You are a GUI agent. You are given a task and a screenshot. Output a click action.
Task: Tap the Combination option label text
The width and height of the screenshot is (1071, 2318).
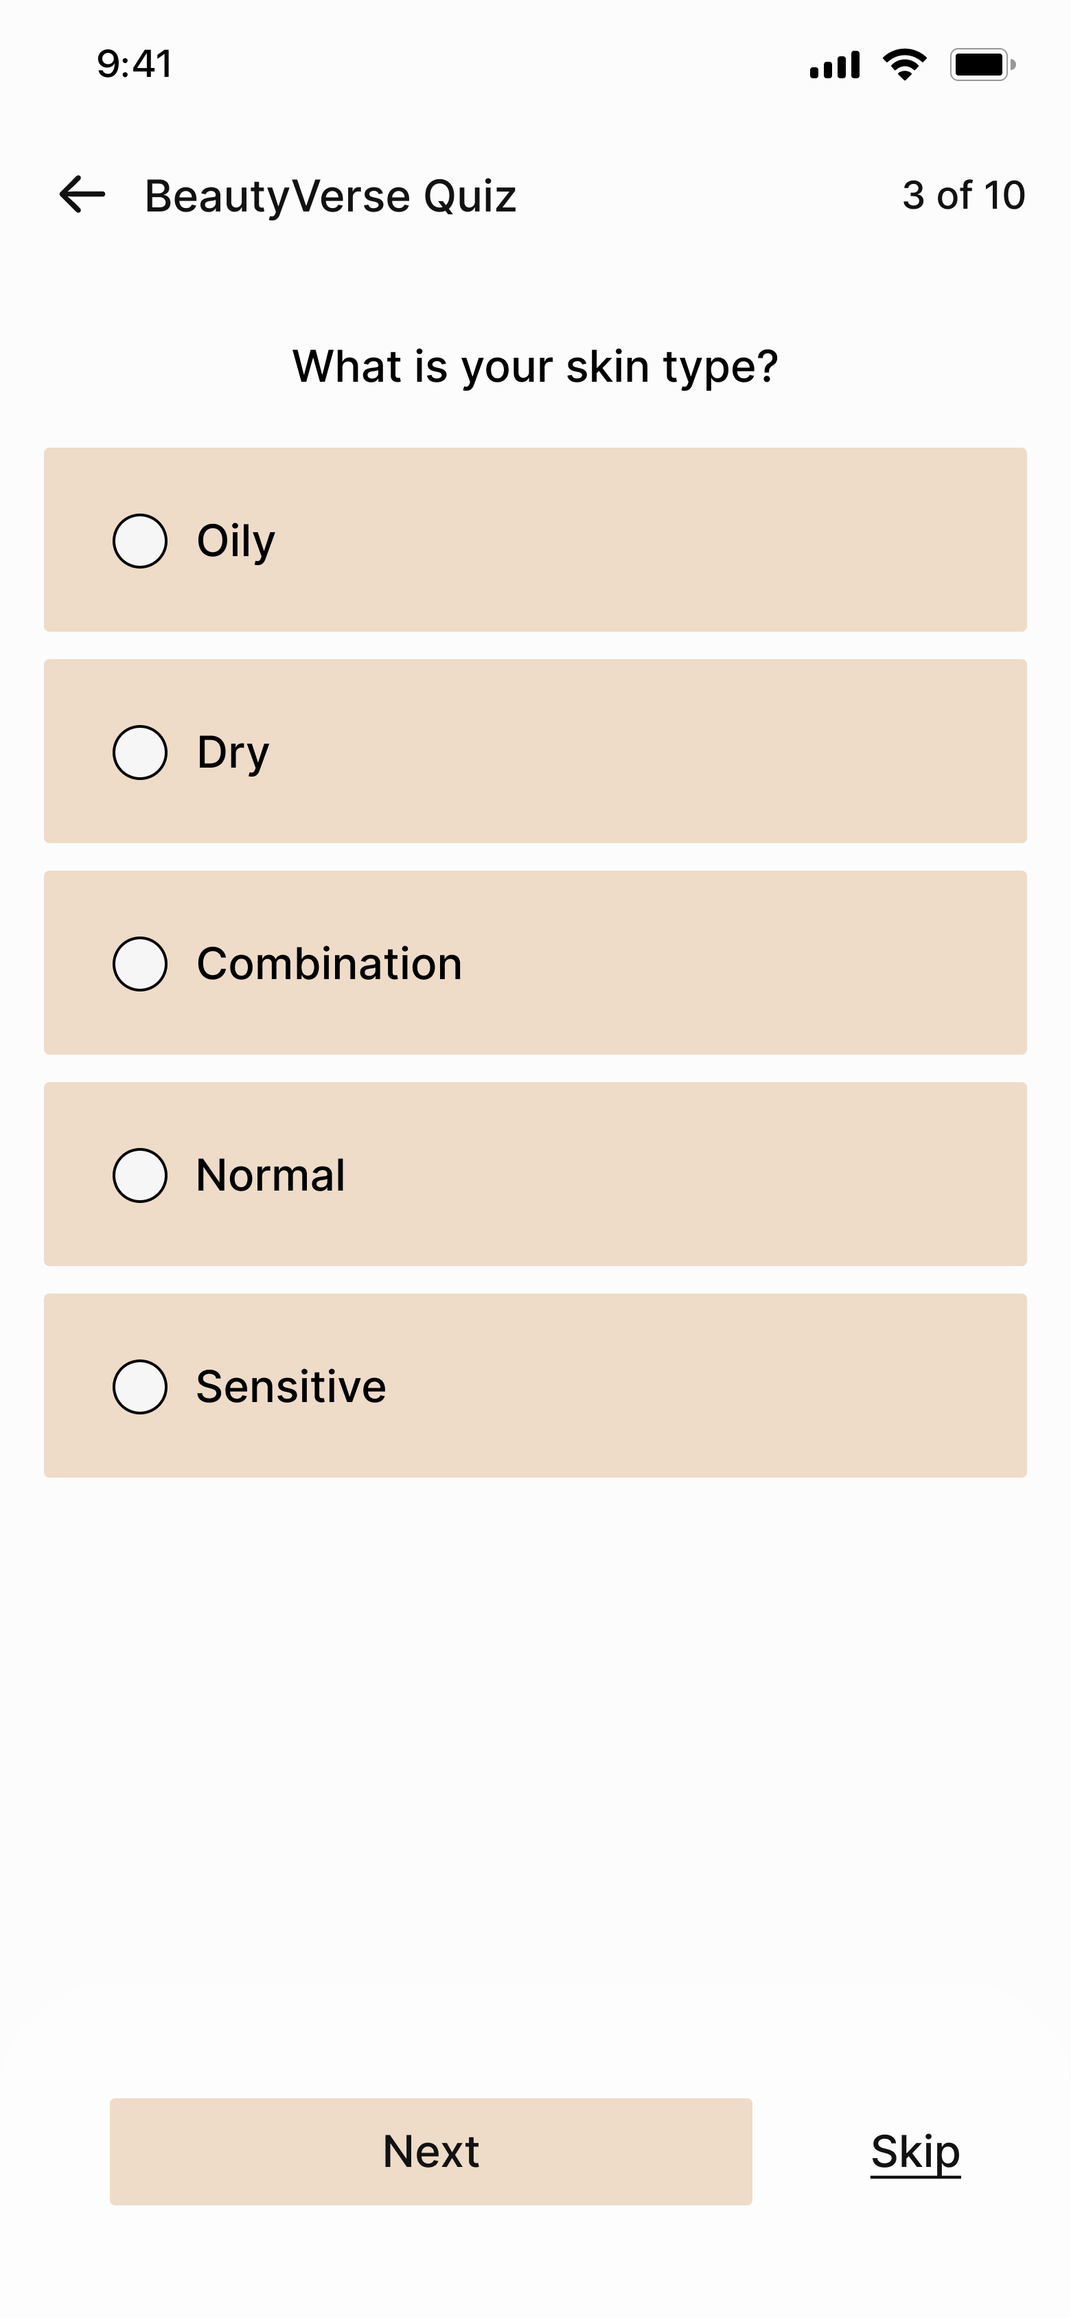click(330, 964)
